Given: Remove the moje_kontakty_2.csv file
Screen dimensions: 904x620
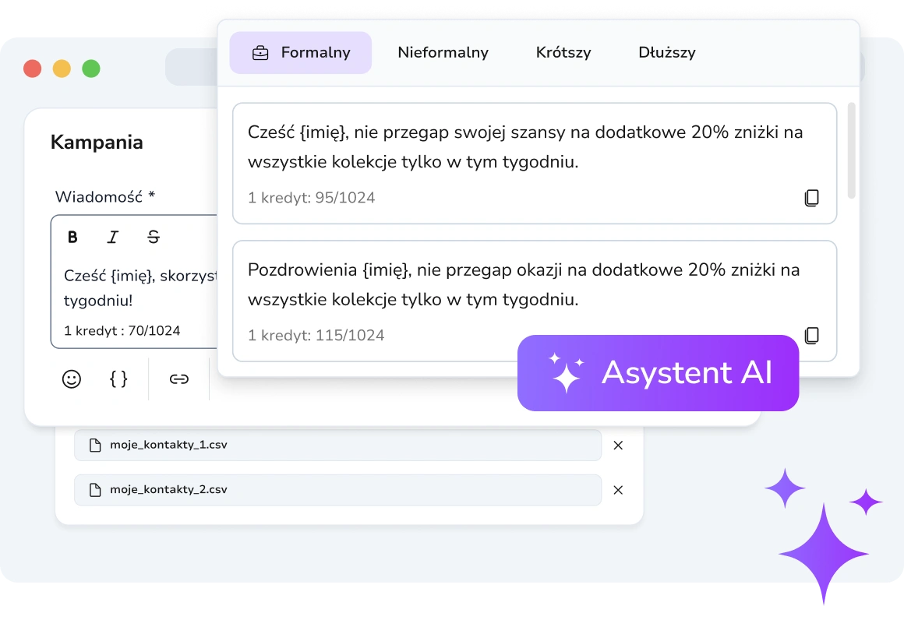Looking at the screenshot, I should (x=618, y=490).
